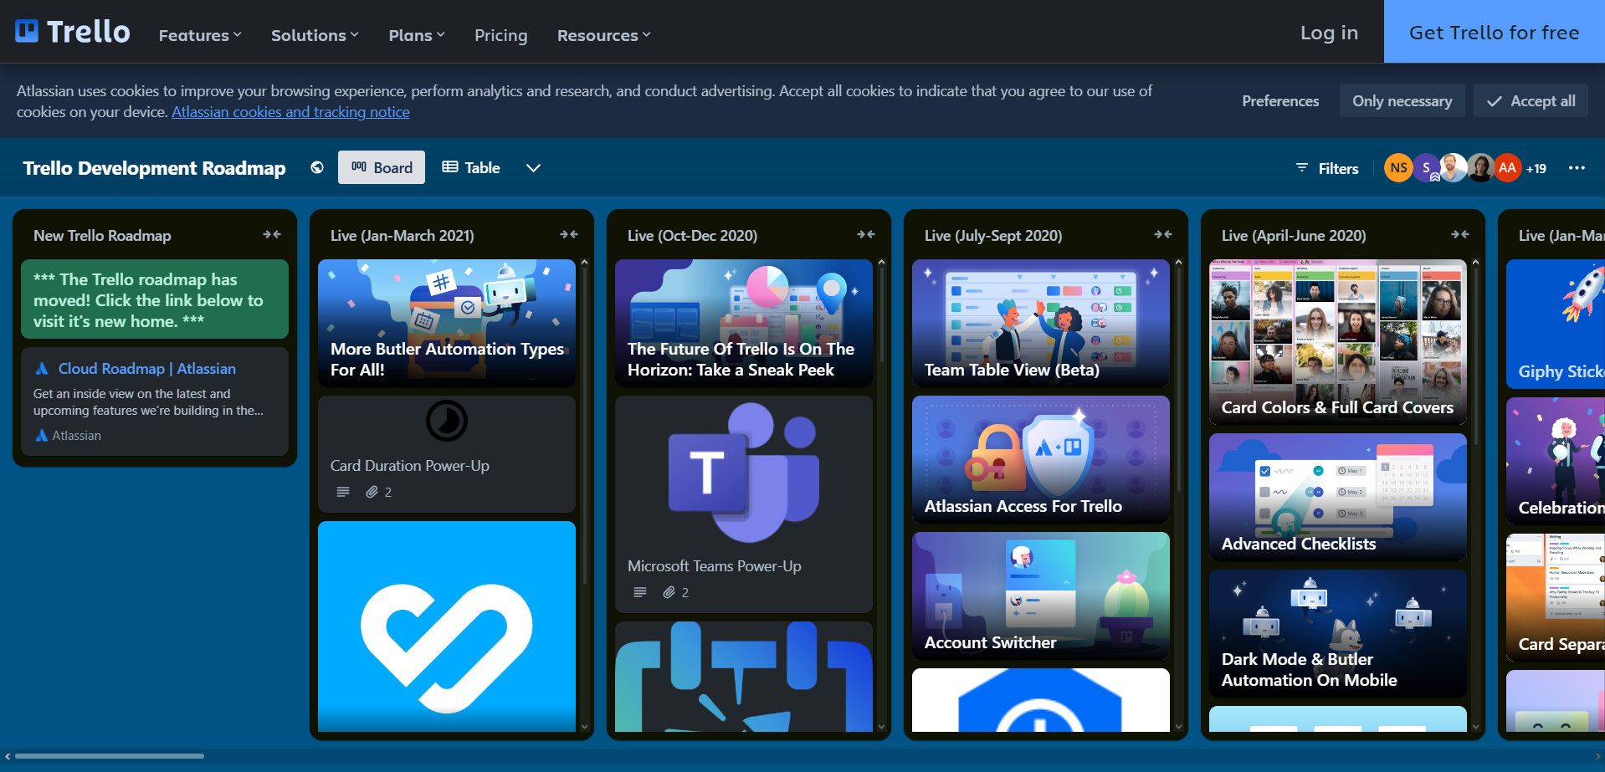Image resolution: width=1605 pixels, height=772 pixels.
Task: Expand the Plans menu
Action: 417,35
